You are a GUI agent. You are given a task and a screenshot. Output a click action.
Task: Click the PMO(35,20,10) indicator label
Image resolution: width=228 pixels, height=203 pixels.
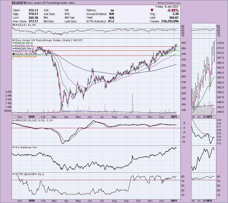click(33, 121)
